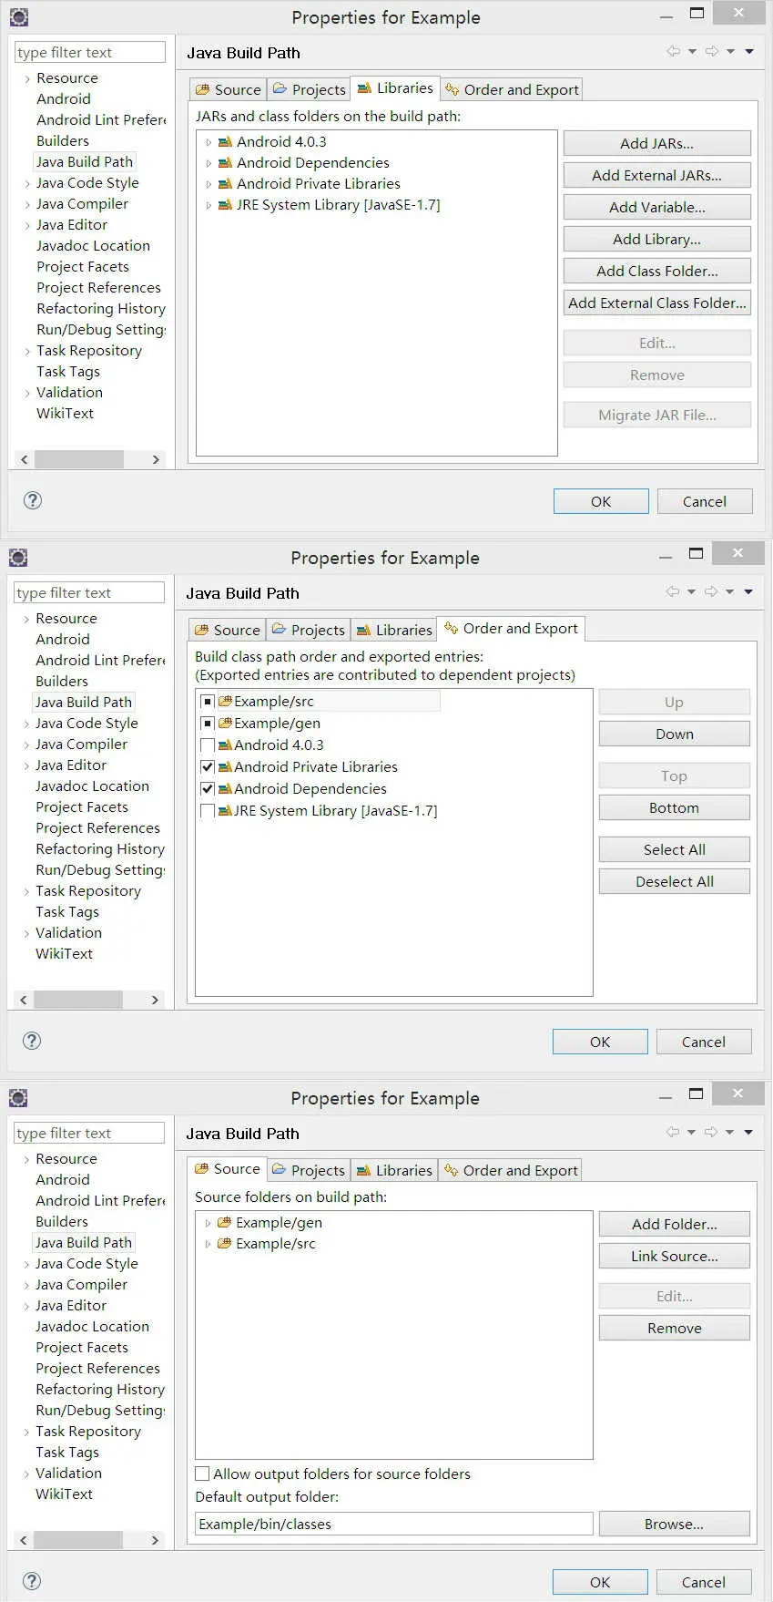Click Browse... next to default output folder
This screenshot has width=773, height=1602.
point(674,1524)
